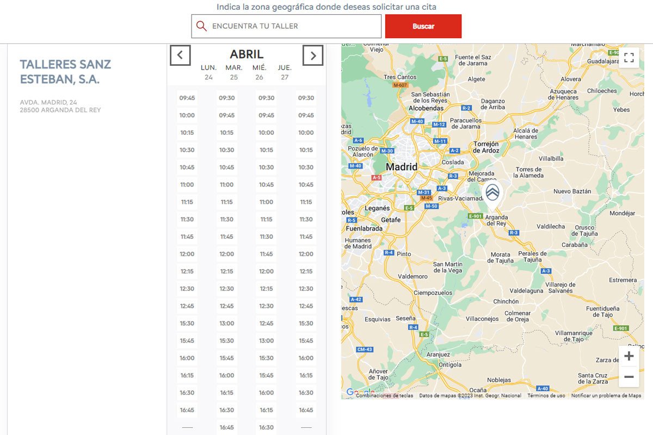
Task: Zoom out on the map
Action: click(629, 377)
